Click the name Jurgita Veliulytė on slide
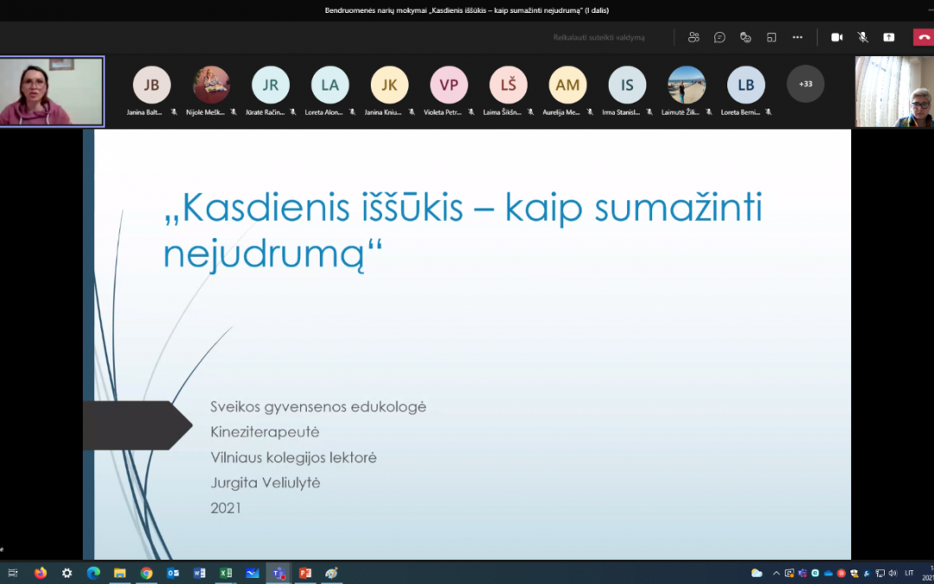Screen dimensions: 934x584 click(x=265, y=484)
